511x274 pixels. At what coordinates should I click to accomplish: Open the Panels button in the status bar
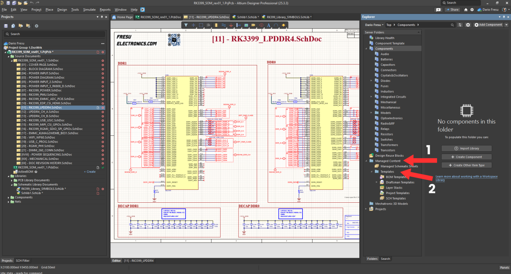point(504,267)
